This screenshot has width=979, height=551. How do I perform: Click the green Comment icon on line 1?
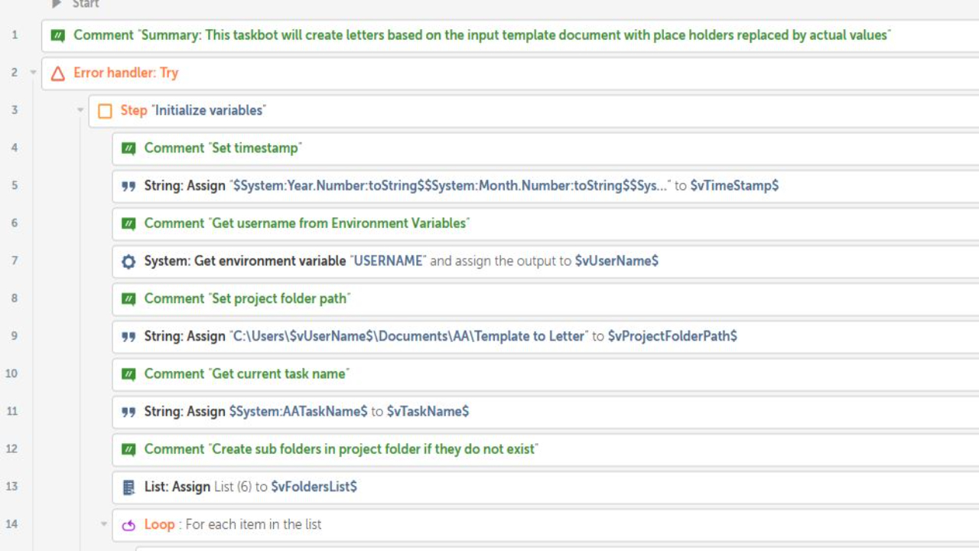57,35
